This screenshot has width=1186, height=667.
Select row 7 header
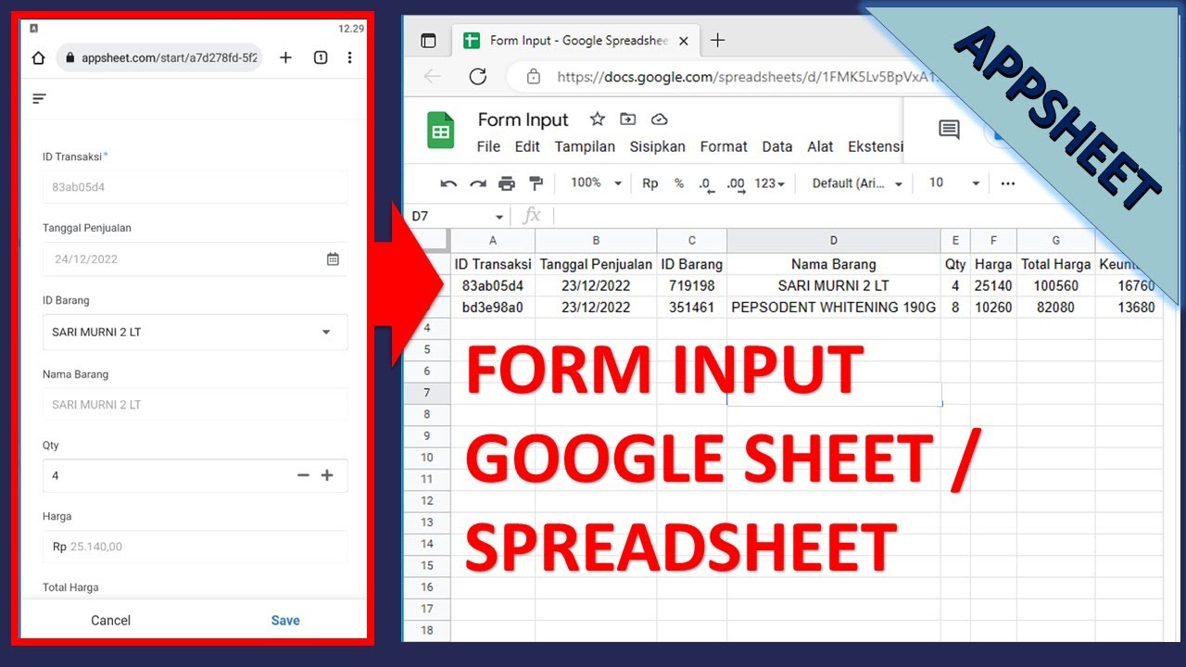[x=427, y=393]
